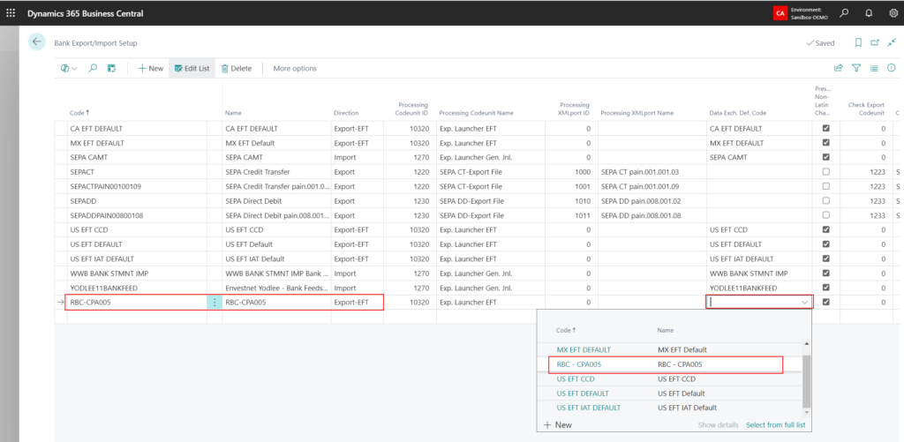Click New in the lookup dropdown
904x442 pixels.
pyautogui.click(x=558, y=424)
